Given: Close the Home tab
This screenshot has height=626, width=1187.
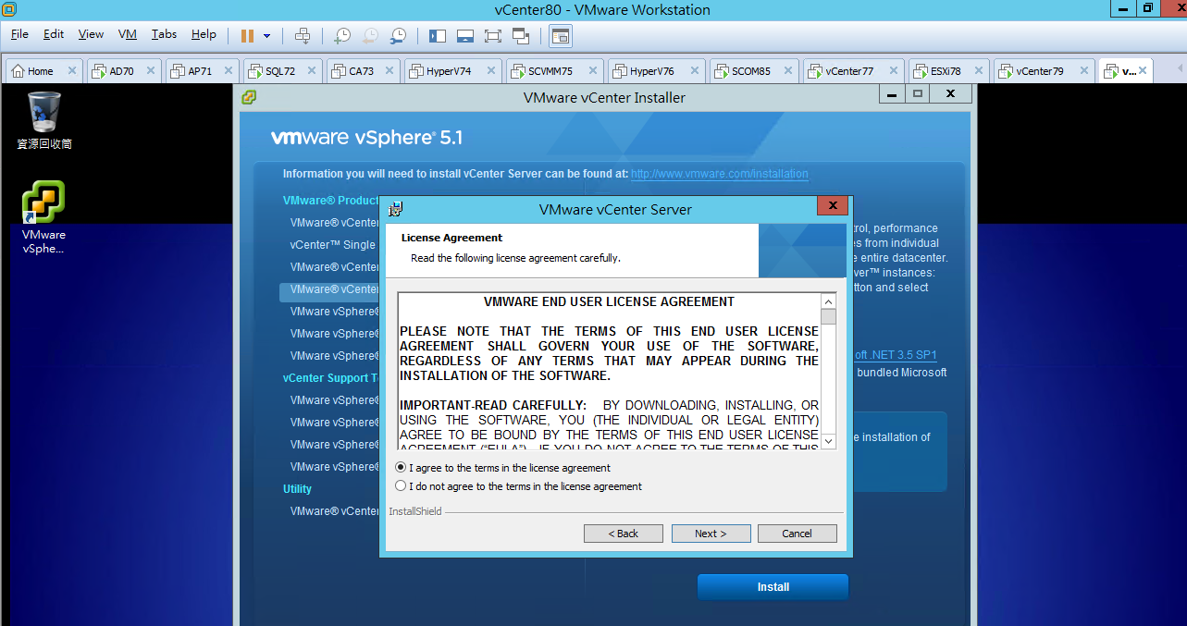Looking at the screenshot, I should click(x=72, y=70).
